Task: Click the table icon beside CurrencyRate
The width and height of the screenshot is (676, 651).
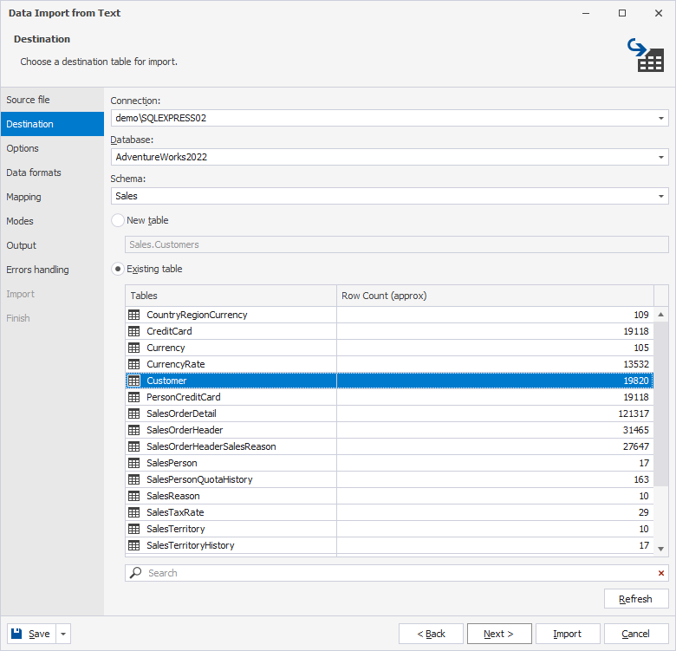Action: (134, 364)
